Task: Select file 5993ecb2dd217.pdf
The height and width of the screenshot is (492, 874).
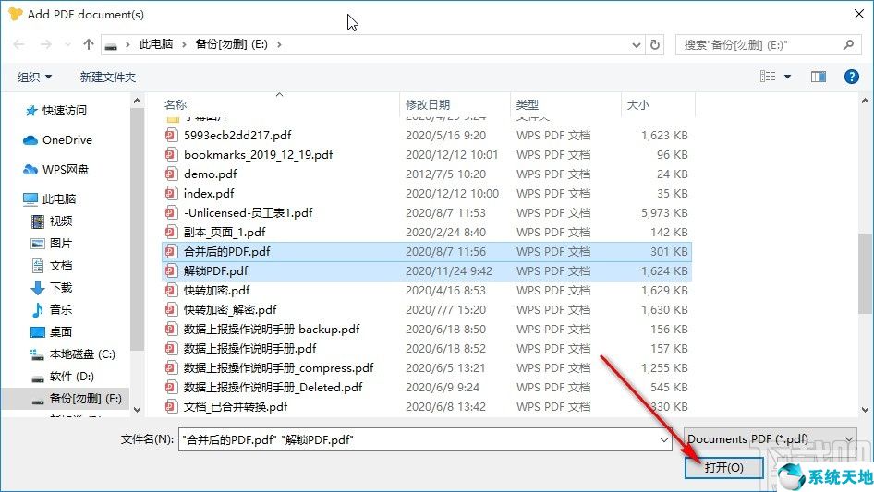Action: pos(427,136)
